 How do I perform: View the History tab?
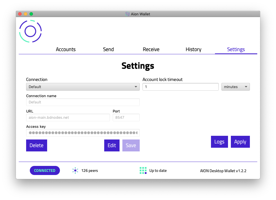[193, 49]
